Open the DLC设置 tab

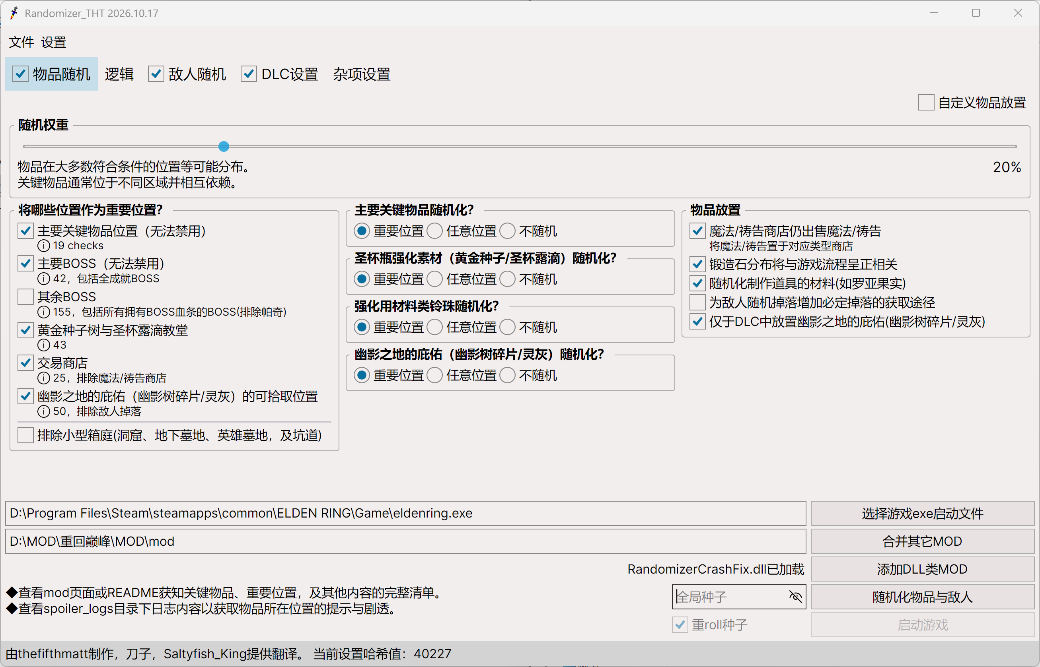coord(290,74)
